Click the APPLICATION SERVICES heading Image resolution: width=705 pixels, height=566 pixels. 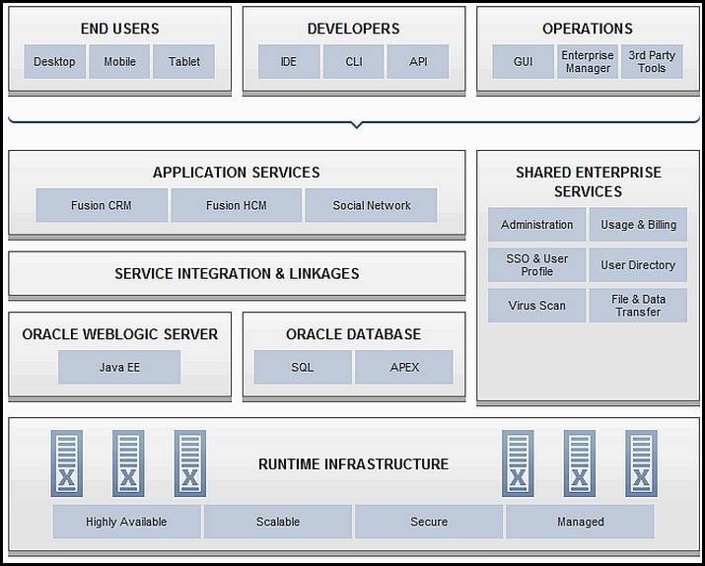point(237,173)
